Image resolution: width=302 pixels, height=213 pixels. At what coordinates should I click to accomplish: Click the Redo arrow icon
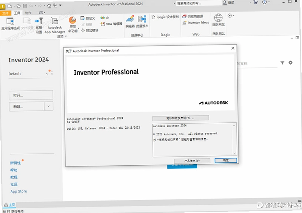(x=40, y=6)
